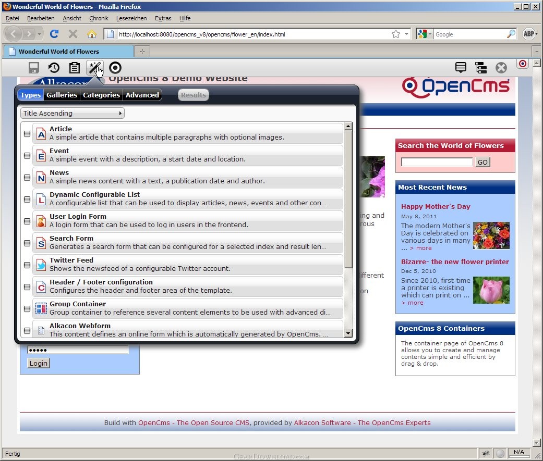This screenshot has width=543, height=461.
Task: Click the Login button
Action: [x=39, y=363]
